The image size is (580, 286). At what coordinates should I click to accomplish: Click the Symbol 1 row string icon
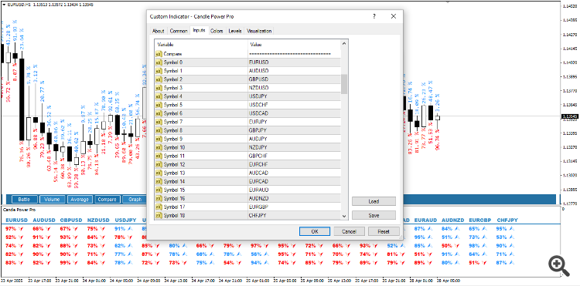[x=159, y=70]
